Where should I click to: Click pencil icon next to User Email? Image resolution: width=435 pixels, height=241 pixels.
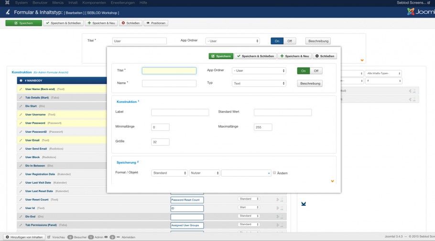pyautogui.click(x=21, y=140)
